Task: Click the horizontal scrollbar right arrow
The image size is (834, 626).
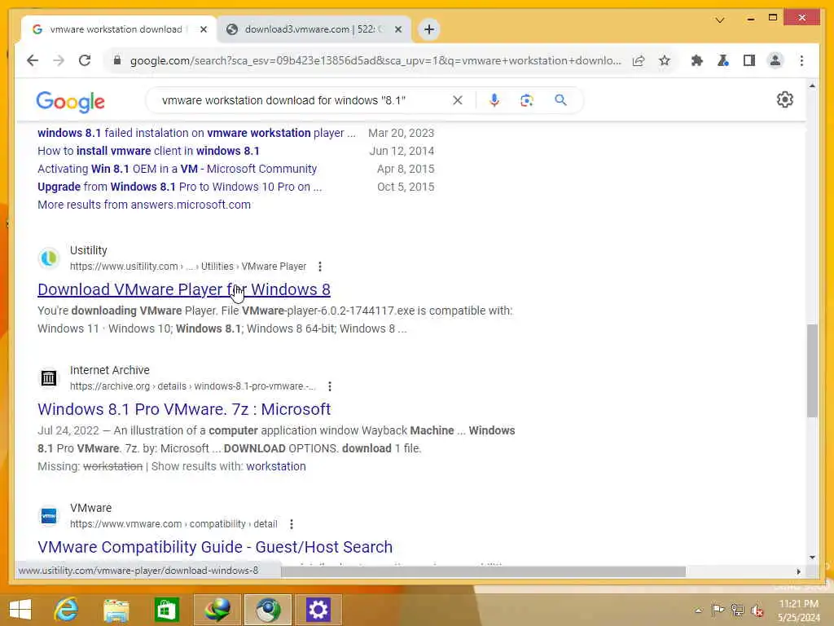Action: point(798,571)
